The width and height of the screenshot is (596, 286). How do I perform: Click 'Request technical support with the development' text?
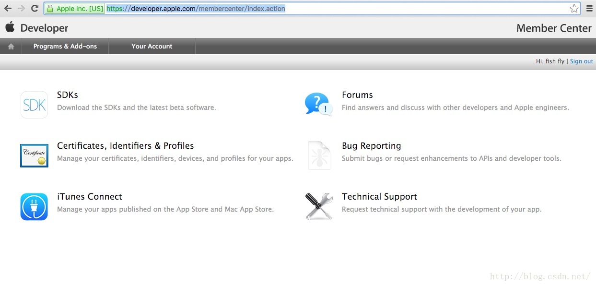pyautogui.click(x=442, y=209)
